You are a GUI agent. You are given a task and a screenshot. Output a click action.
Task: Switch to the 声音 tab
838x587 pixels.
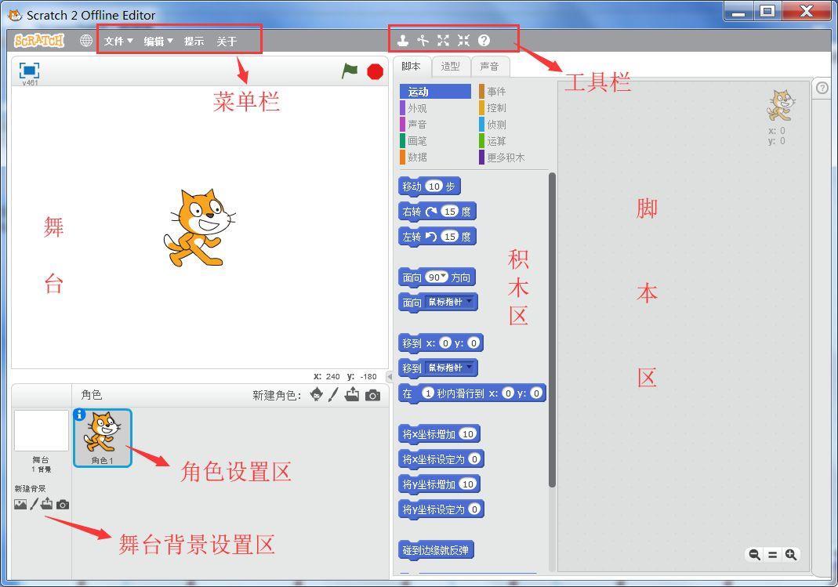[489, 67]
